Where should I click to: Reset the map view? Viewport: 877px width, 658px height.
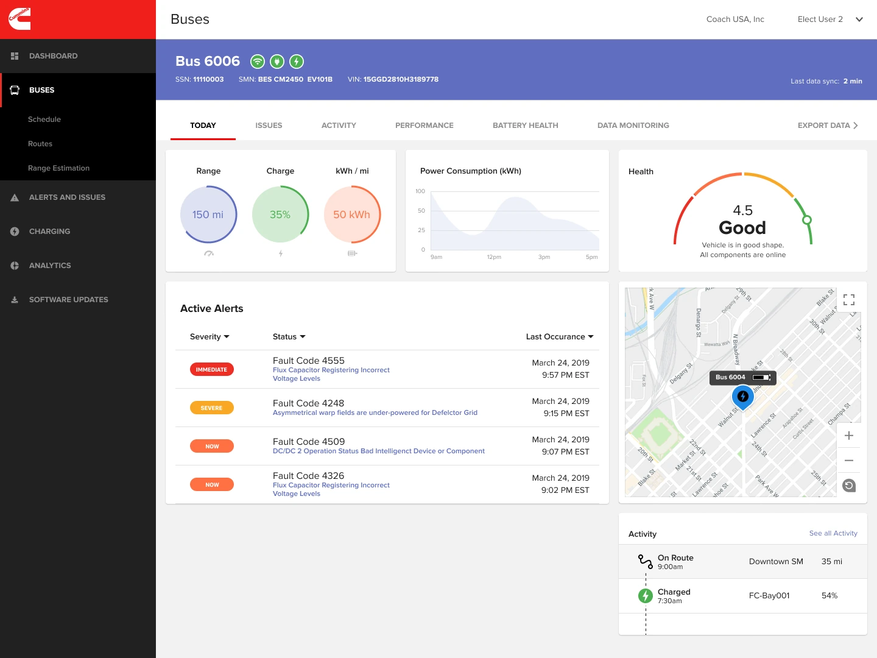coord(849,486)
